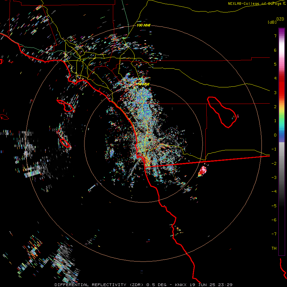Click the 1 value on the color scale

tap(275, 121)
